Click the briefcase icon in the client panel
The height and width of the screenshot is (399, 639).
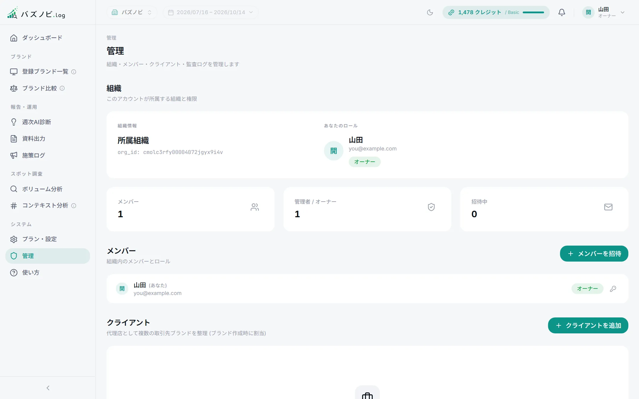coord(367,395)
